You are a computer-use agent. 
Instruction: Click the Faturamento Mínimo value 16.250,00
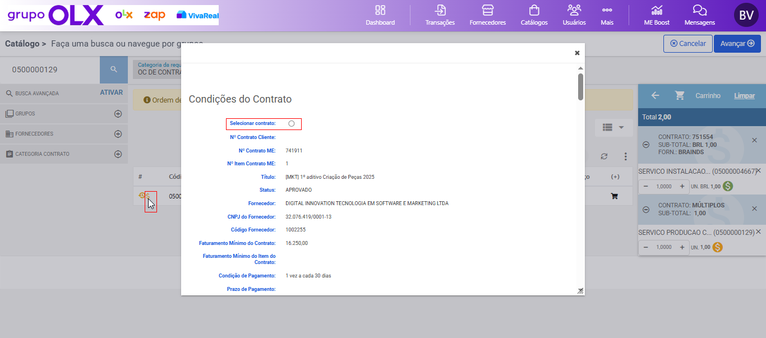tap(297, 243)
